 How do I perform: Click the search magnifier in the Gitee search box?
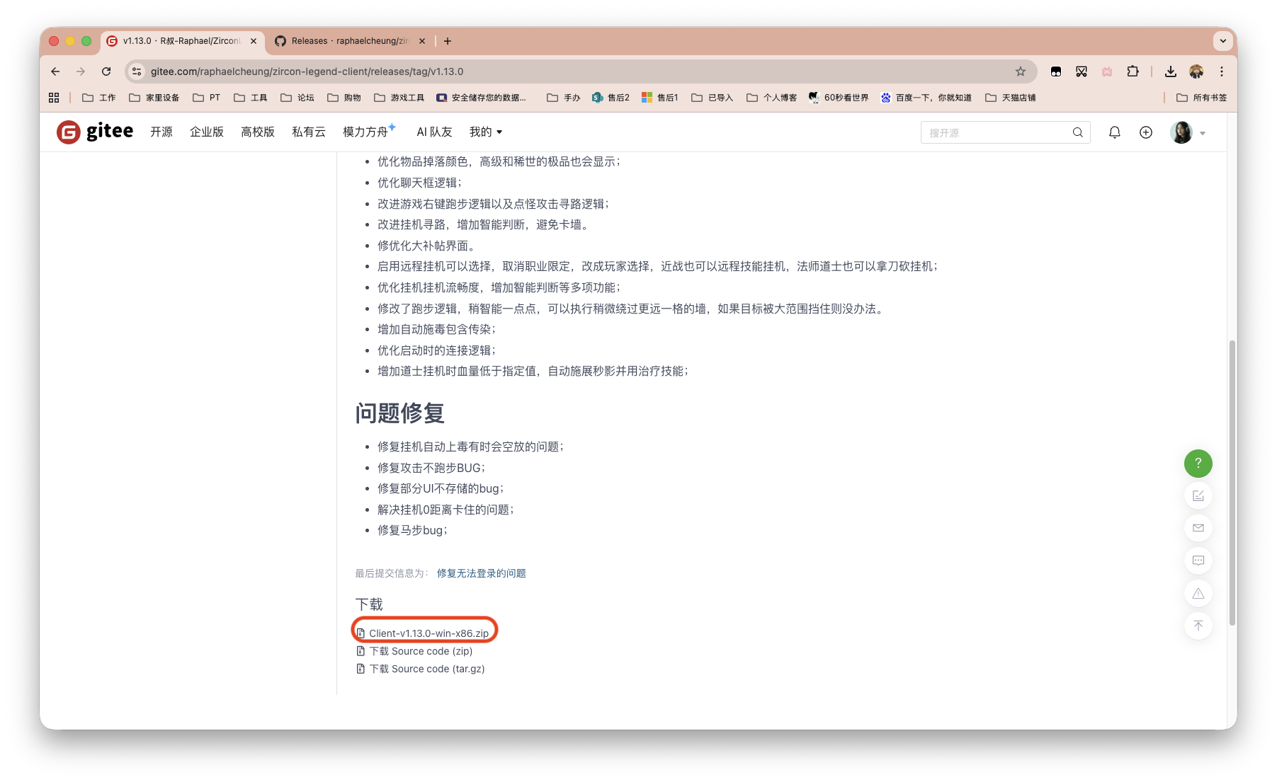click(x=1077, y=132)
